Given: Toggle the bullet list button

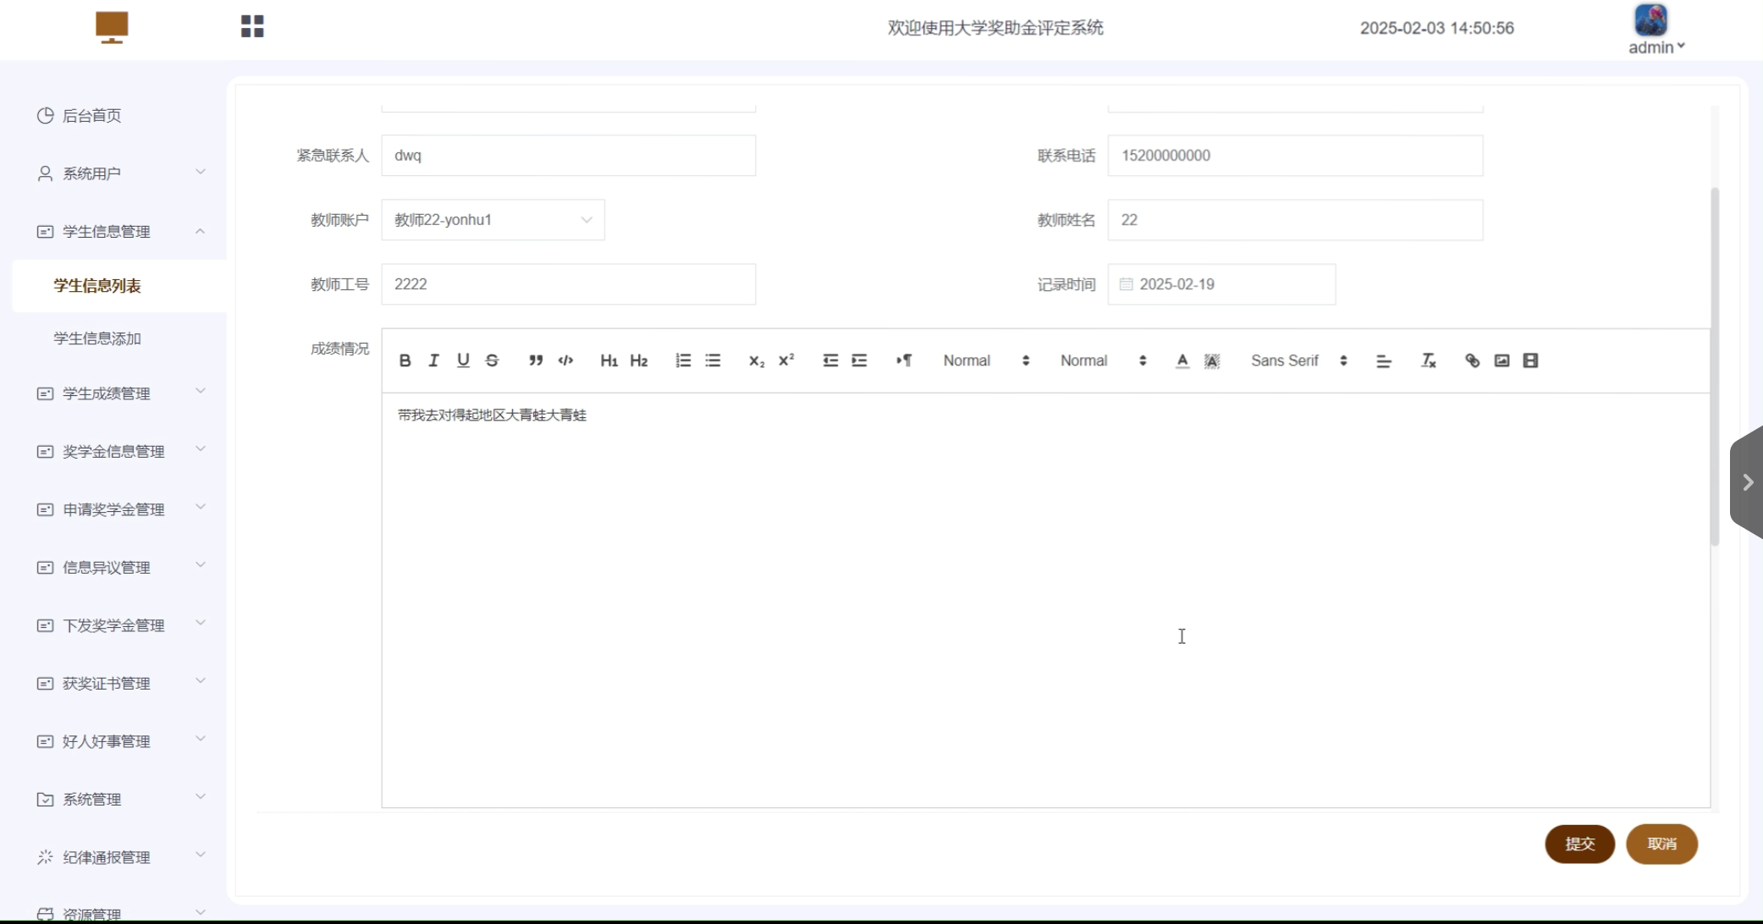Looking at the screenshot, I should pos(713,360).
